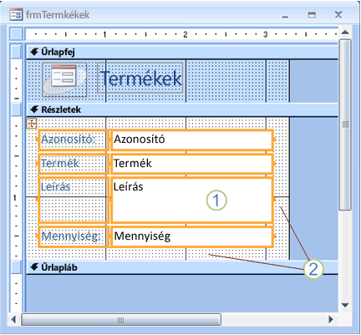Select the logo image control in form header
The height and width of the screenshot is (335, 361).
64,79
